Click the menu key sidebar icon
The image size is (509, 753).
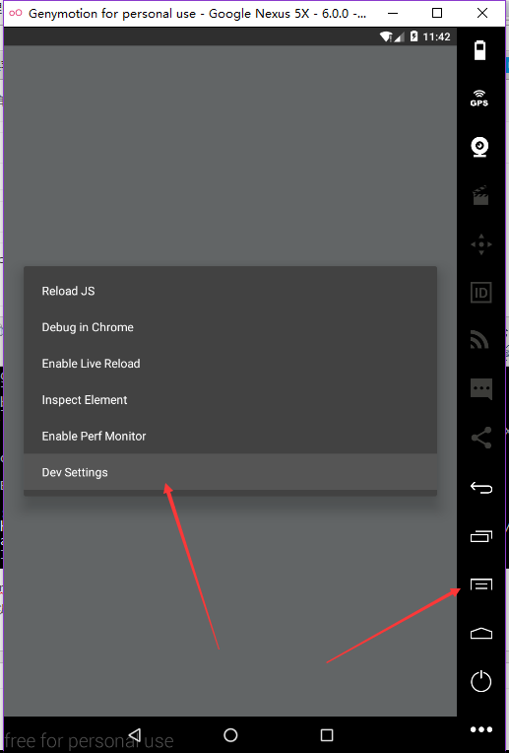click(x=481, y=584)
